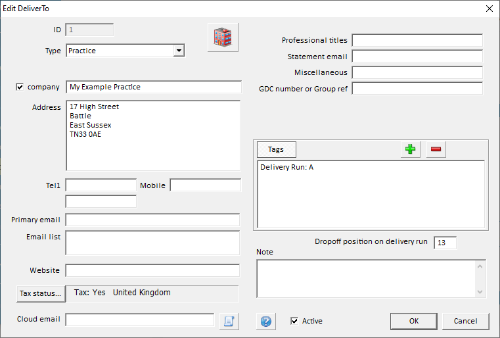Confirm with the OK button

pyautogui.click(x=413, y=321)
